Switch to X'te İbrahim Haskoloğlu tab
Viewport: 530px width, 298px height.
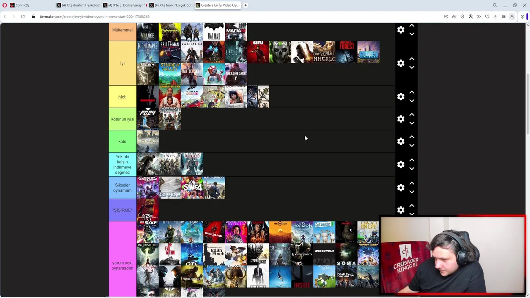[79, 5]
